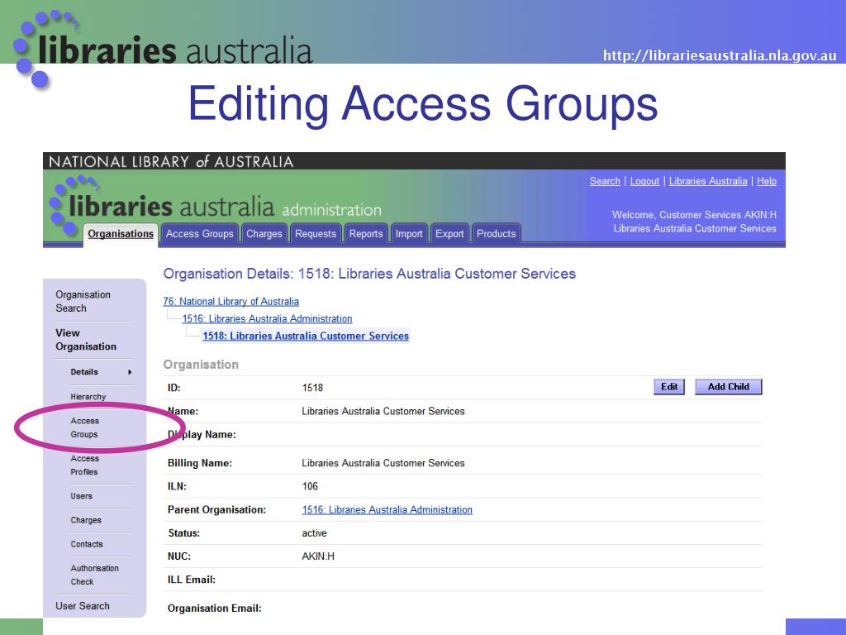846x635 pixels.
Task: Open User Search in the sidebar
Action: click(83, 606)
